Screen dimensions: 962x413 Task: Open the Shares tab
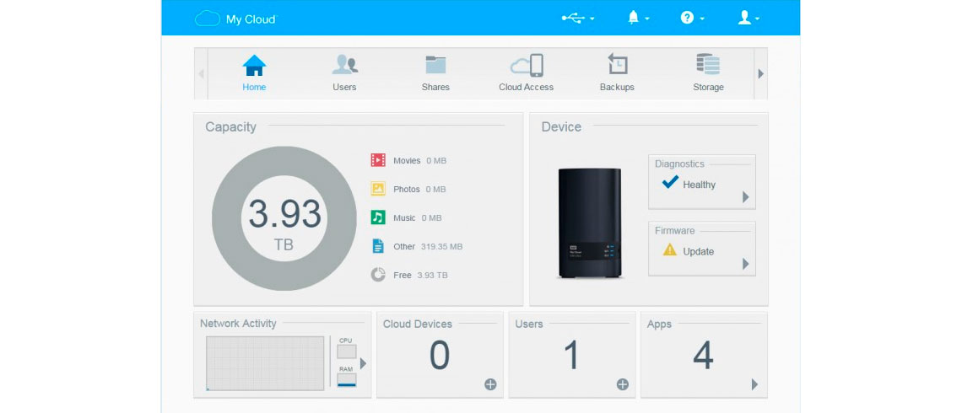[435, 73]
